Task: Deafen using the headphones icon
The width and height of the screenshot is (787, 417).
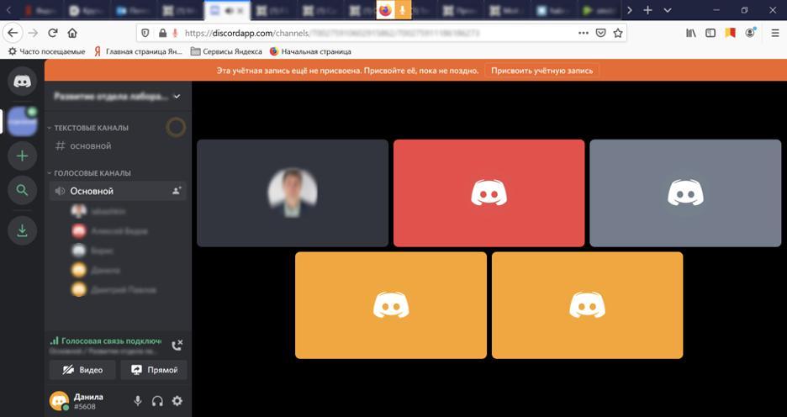Action: coord(157,401)
